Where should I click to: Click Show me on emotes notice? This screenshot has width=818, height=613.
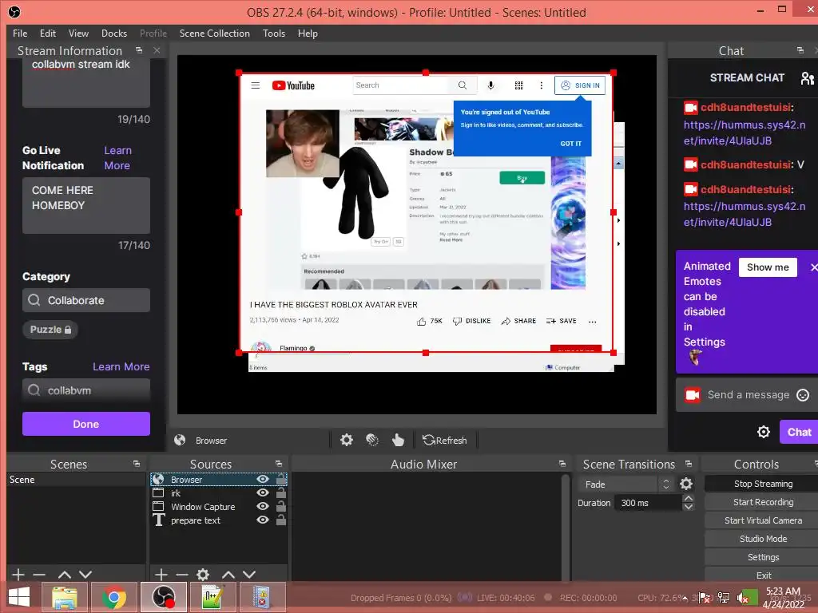tap(768, 267)
